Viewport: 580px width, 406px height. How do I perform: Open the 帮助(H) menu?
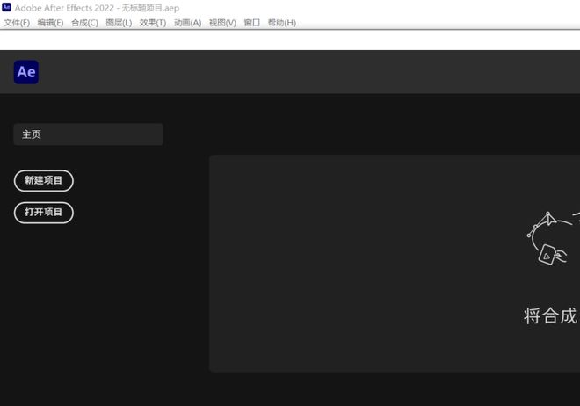[x=282, y=23]
